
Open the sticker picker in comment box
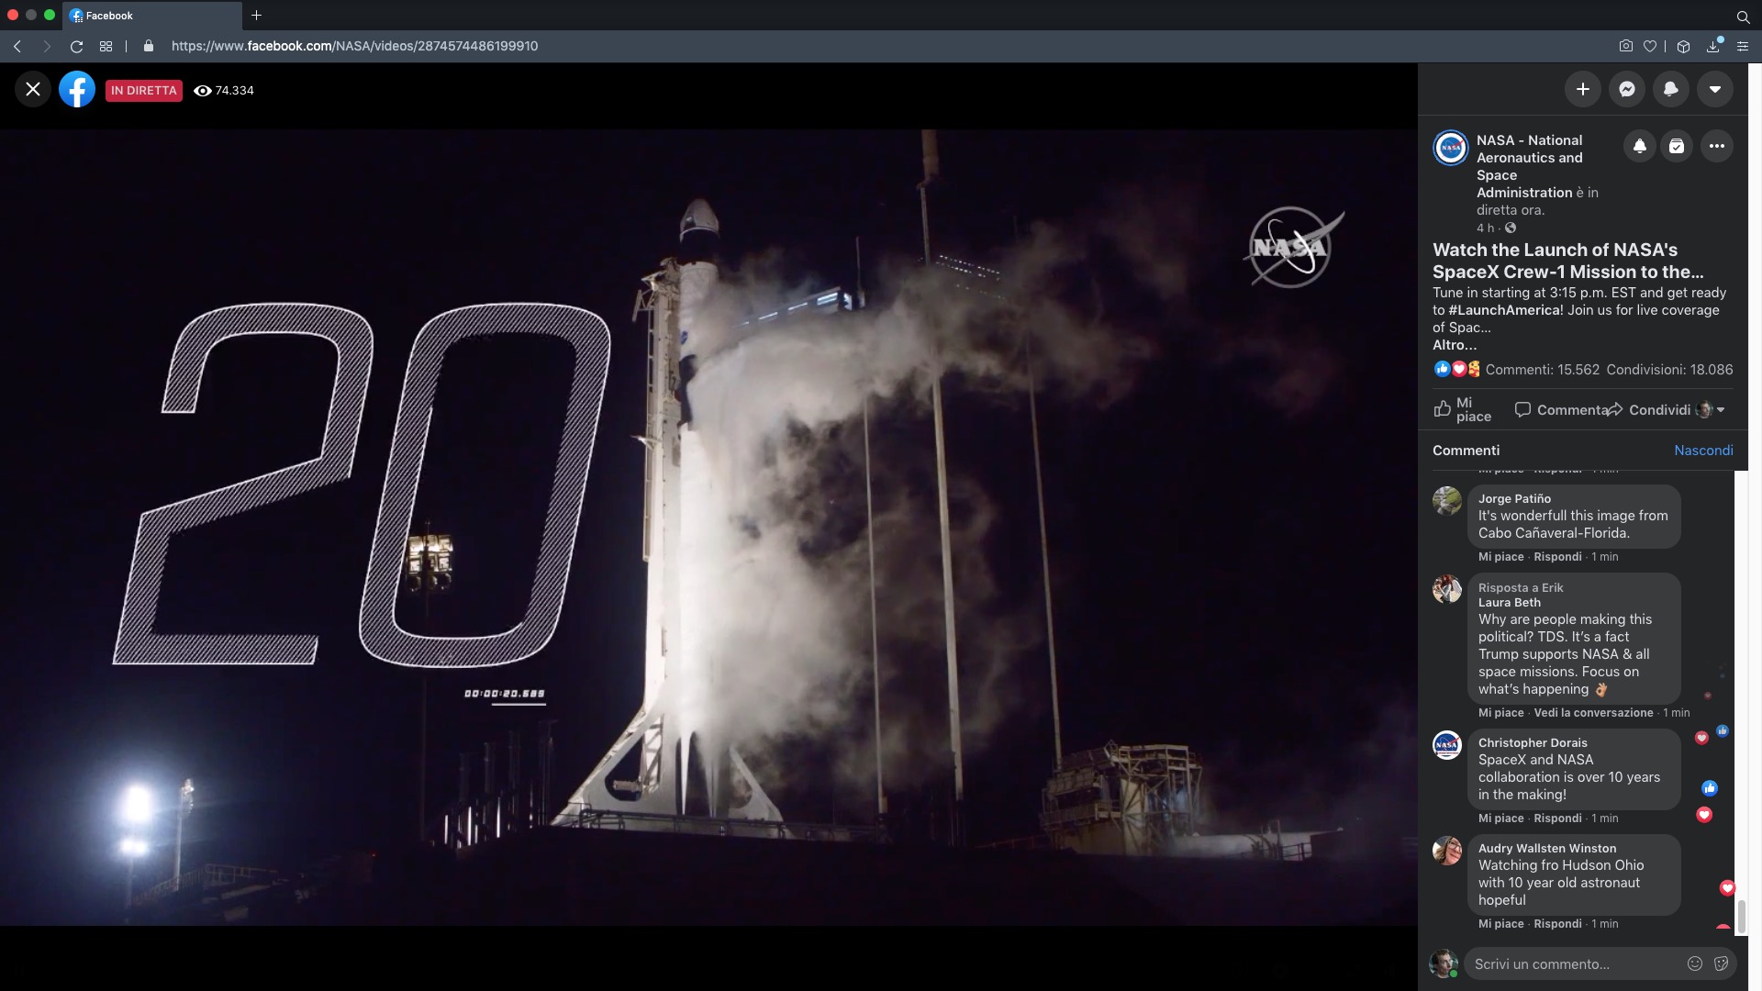coord(1721,963)
